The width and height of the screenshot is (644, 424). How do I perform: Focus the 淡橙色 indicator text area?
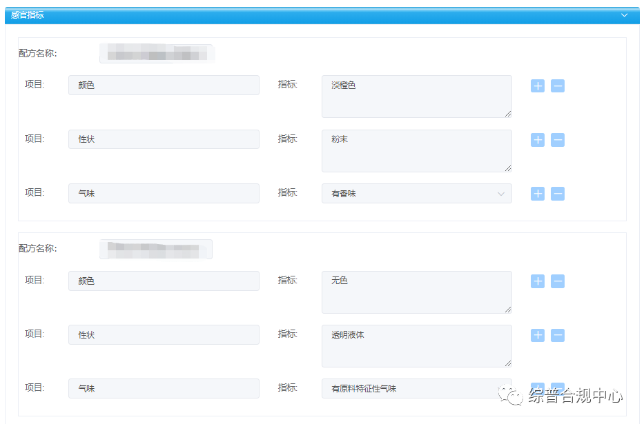tap(416, 97)
